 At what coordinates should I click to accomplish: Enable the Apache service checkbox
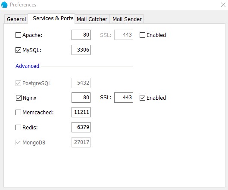pyautogui.click(x=18, y=35)
